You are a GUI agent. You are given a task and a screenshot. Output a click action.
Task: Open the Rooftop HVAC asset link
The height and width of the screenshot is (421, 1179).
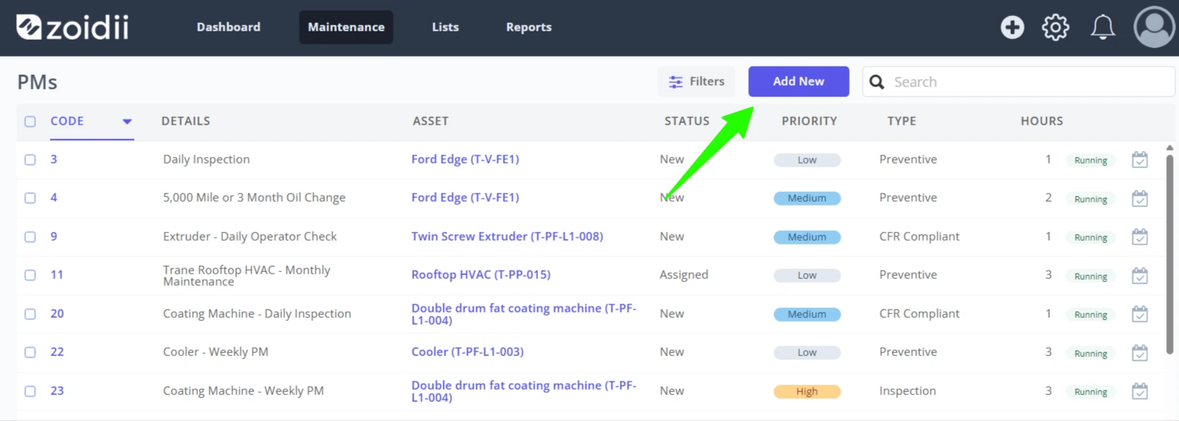(x=481, y=275)
